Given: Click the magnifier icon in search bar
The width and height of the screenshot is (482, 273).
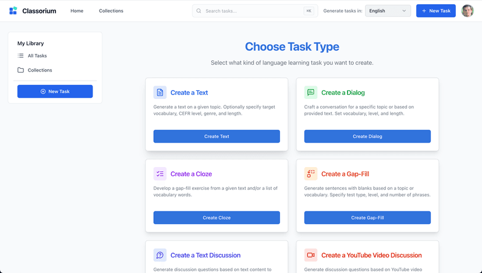Looking at the screenshot, I should pos(199,11).
